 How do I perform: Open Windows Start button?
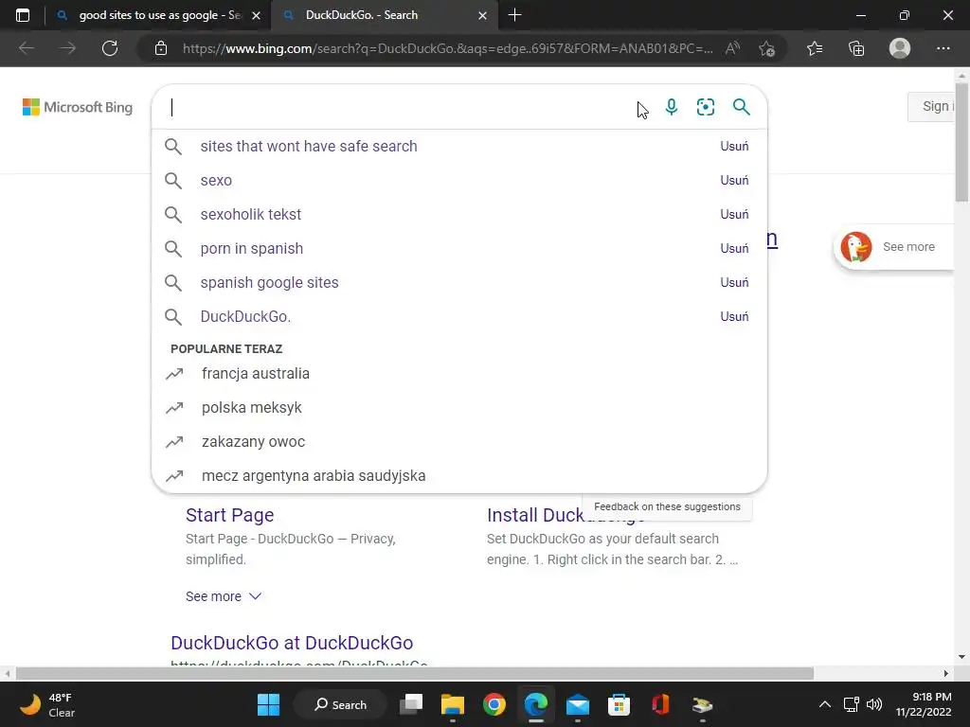point(268,704)
